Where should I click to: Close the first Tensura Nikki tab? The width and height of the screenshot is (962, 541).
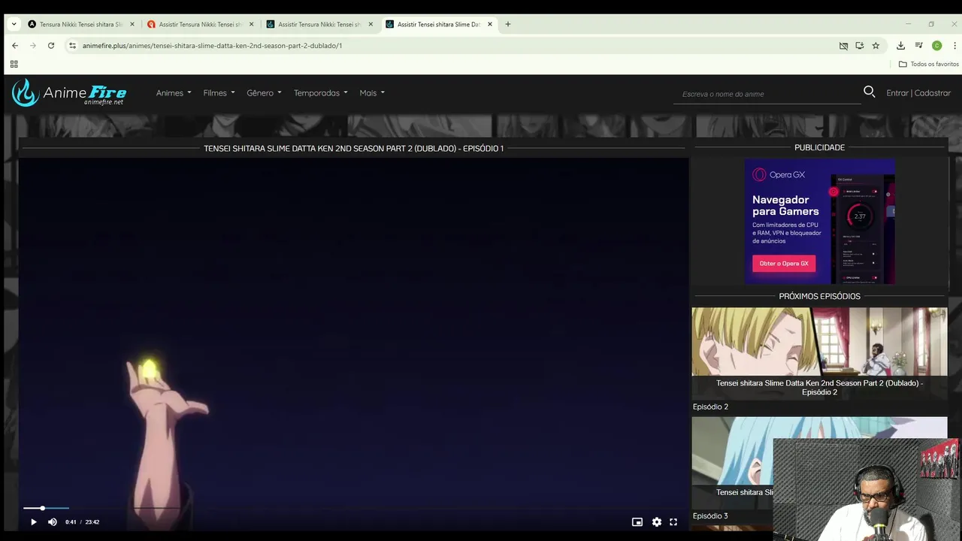coord(132,24)
